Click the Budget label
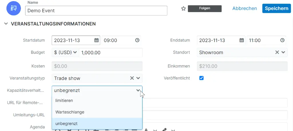This screenshot has height=131, width=293. (38, 52)
